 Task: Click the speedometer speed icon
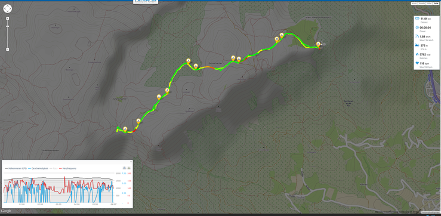coord(417,36)
